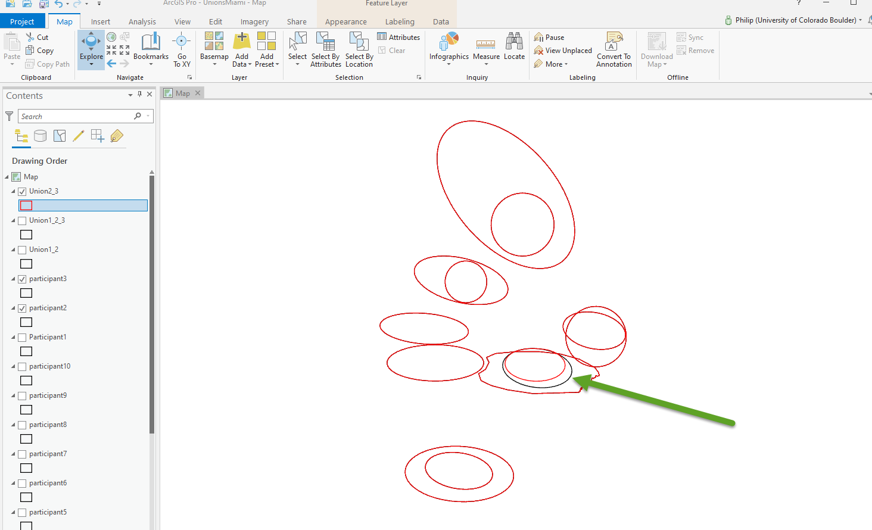Image resolution: width=872 pixels, height=530 pixels.
Task: Open the Add Preset menu
Action: coord(267,49)
